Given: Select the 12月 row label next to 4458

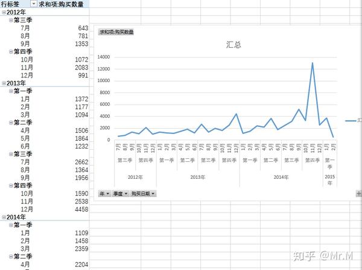Looking at the screenshot, I should click(x=27, y=209).
